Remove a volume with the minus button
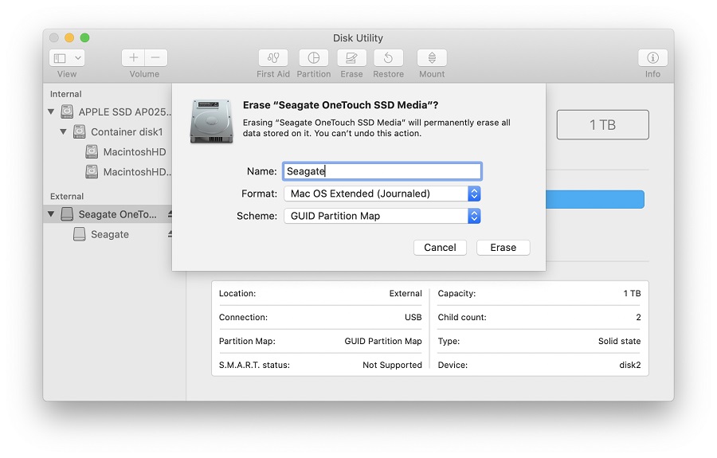The height and width of the screenshot is (458, 717). point(155,57)
